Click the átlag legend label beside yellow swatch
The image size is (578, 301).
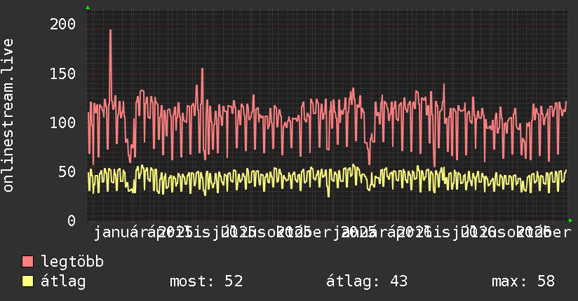(63, 281)
